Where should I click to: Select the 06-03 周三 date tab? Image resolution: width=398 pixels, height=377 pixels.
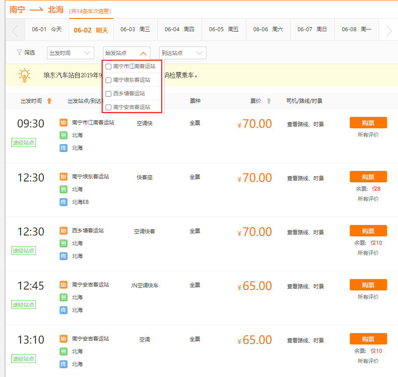pos(135,29)
